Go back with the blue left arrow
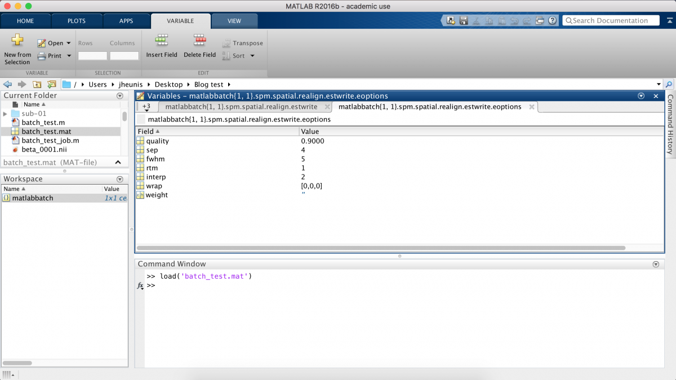This screenshot has width=676, height=380. [8, 84]
